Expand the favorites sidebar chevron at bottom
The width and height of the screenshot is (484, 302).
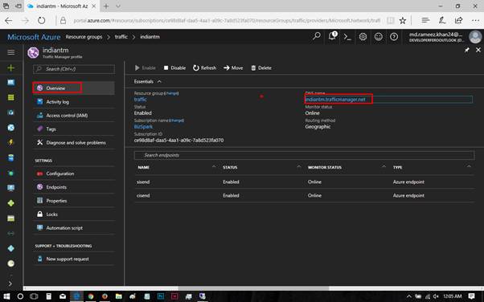click(x=10, y=284)
